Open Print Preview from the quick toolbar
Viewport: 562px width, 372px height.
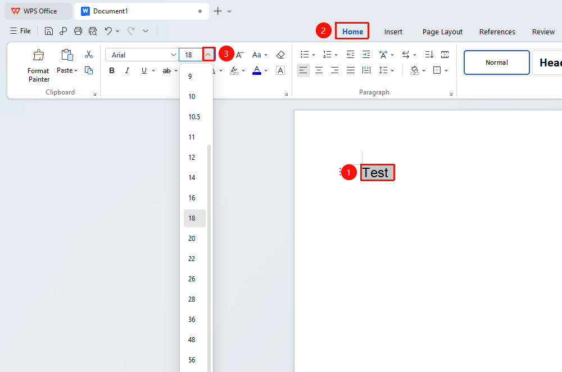[x=93, y=31]
